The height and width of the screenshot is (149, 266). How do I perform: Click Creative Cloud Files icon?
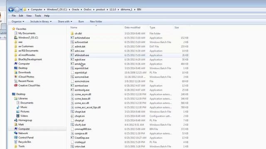16,85
